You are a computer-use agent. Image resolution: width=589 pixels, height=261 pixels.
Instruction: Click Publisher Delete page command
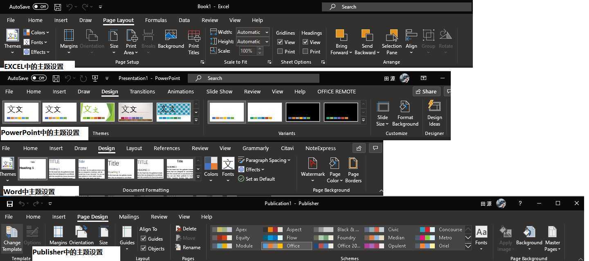click(x=186, y=229)
